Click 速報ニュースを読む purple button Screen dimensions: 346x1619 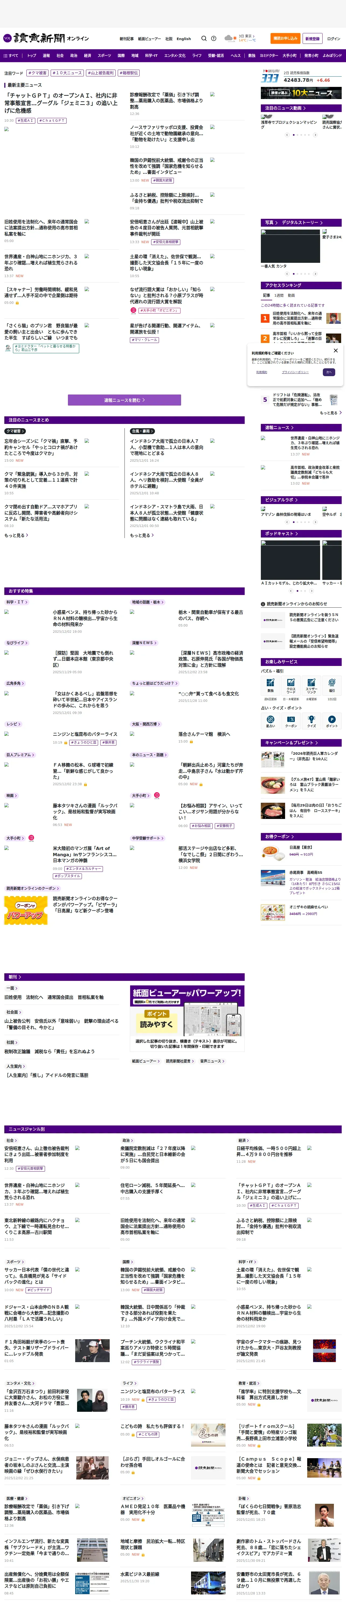click(124, 400)
